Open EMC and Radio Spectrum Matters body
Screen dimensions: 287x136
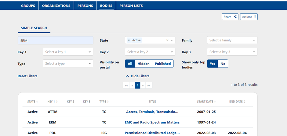tap(152, 122)
